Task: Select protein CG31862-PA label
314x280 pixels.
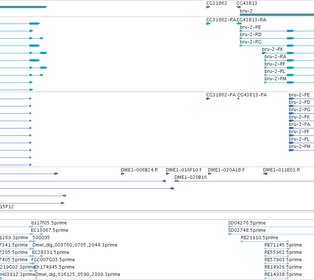Action: click(221, 95)
